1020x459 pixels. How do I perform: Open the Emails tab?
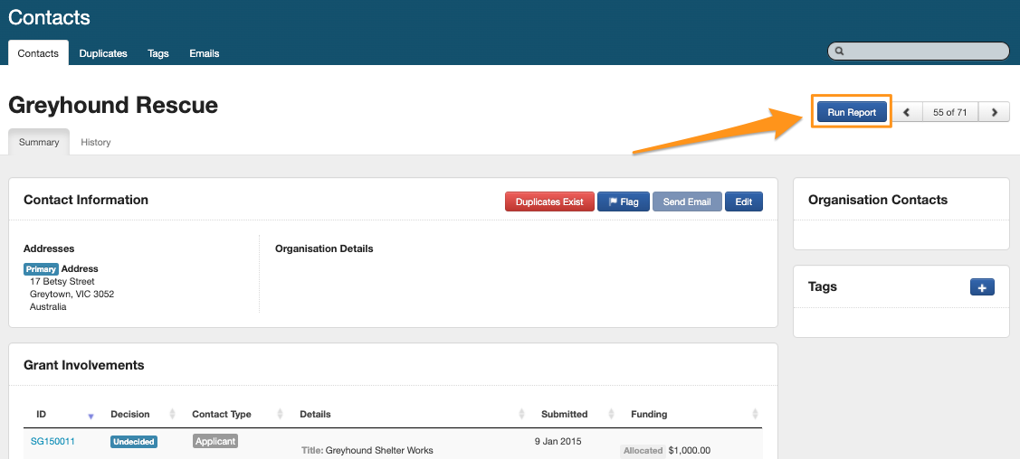click(x=204, y=53)
